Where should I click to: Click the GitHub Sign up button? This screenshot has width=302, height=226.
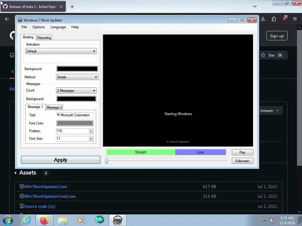277,36
